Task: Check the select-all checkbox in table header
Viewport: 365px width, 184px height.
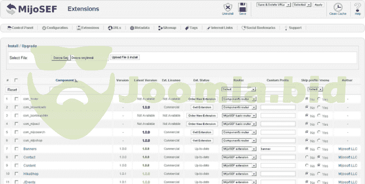Action: pos(16,80)
